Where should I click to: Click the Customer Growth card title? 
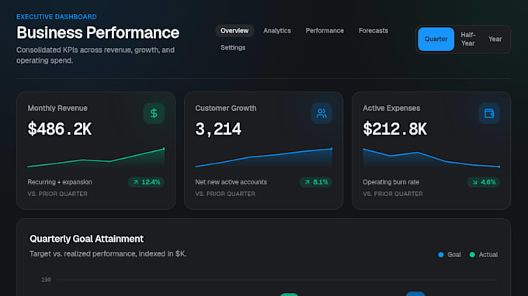[x=226, y=108]
